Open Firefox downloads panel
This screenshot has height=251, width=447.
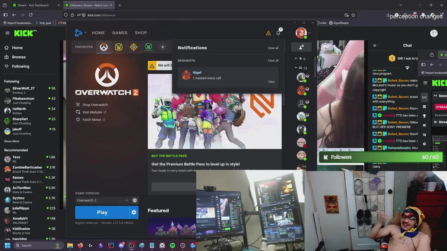point(388,15)
